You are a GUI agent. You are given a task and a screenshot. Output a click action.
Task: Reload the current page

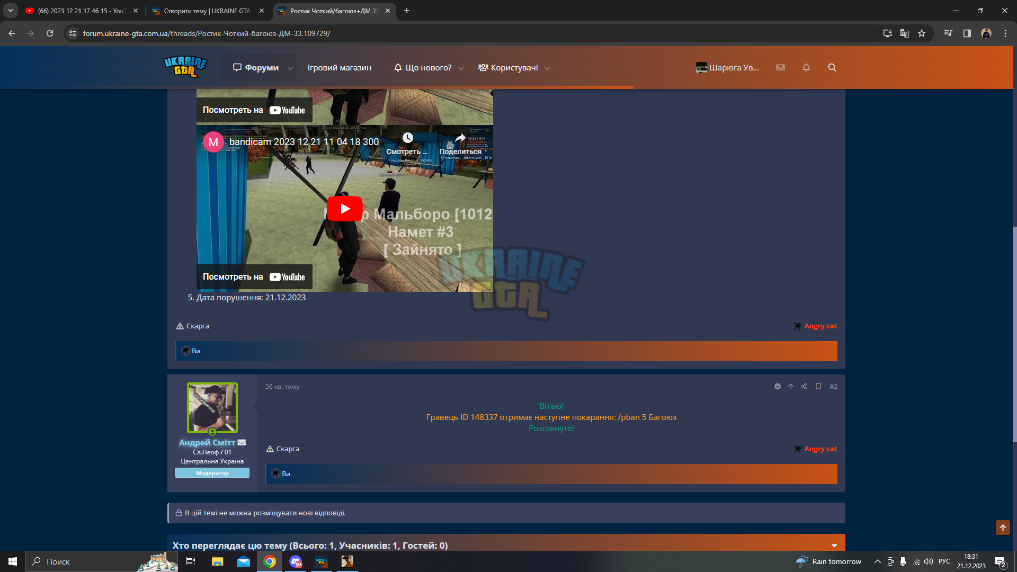click(50, 33)
